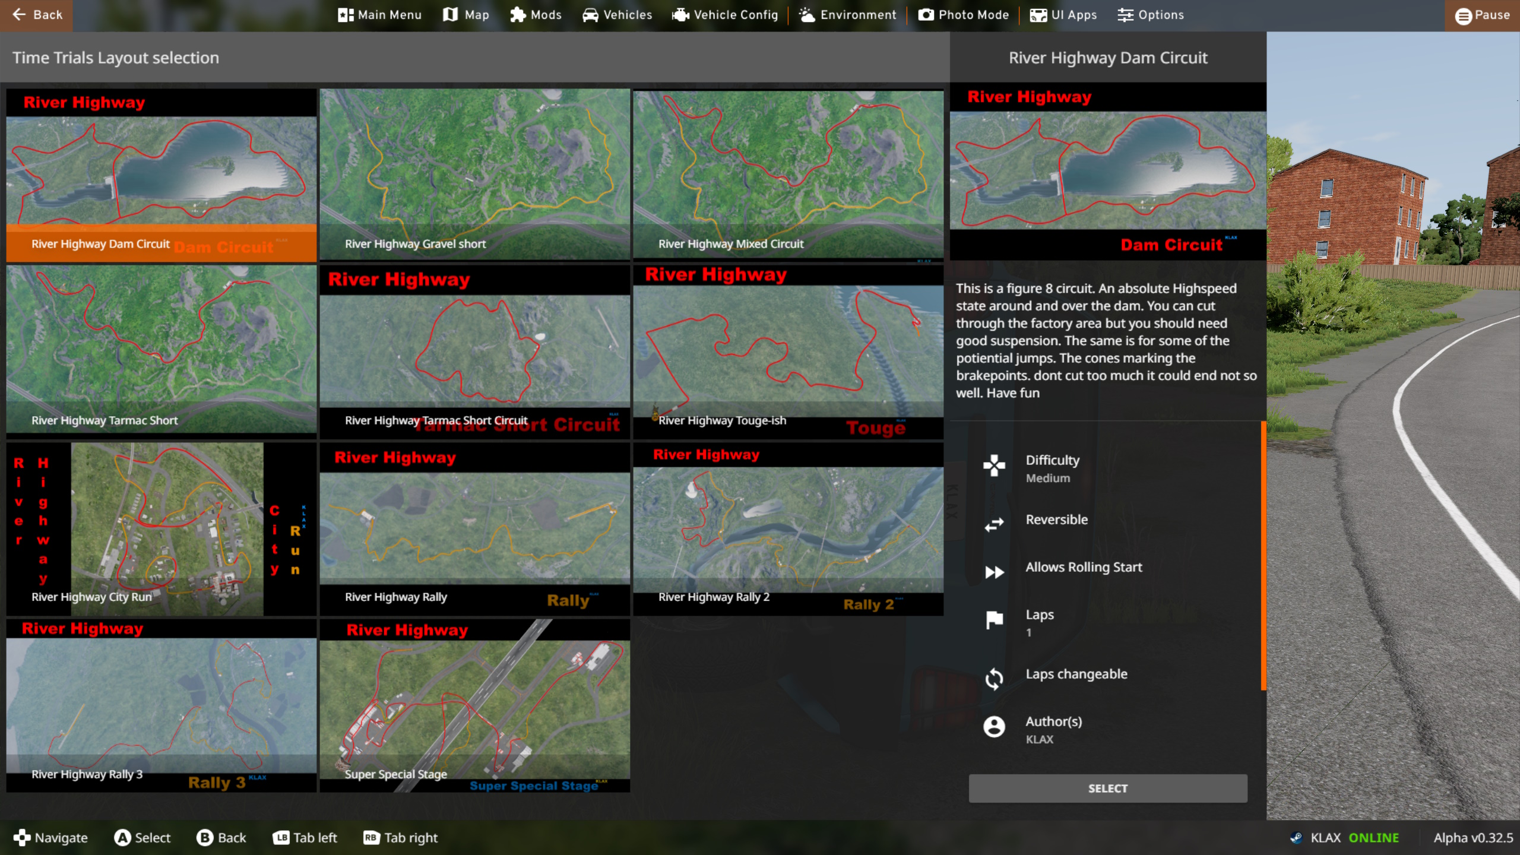Click the Navigate d-pad hint icon
1520x855 pixels.
[21, 837]
